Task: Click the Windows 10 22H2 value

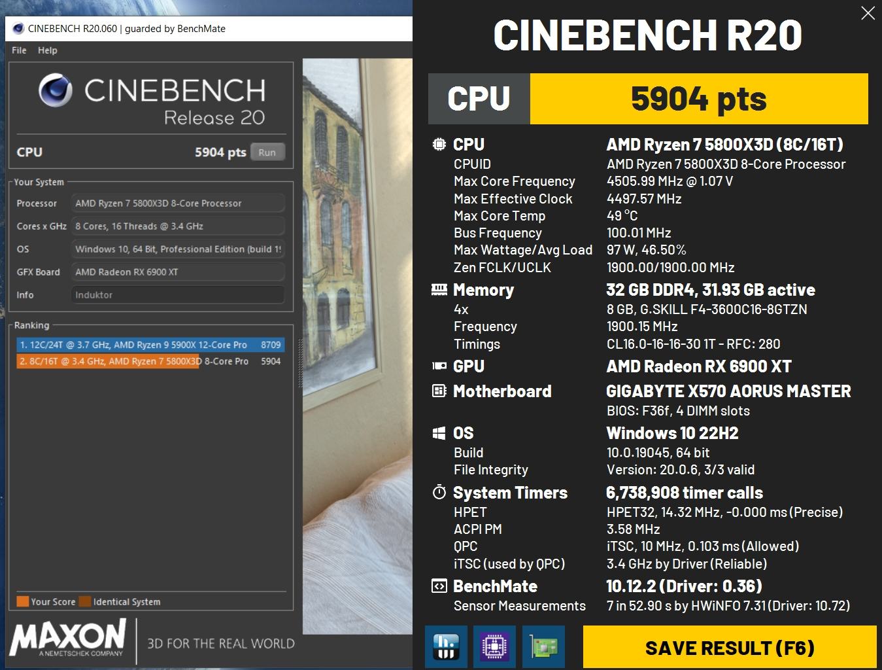Action: (672, 433)
